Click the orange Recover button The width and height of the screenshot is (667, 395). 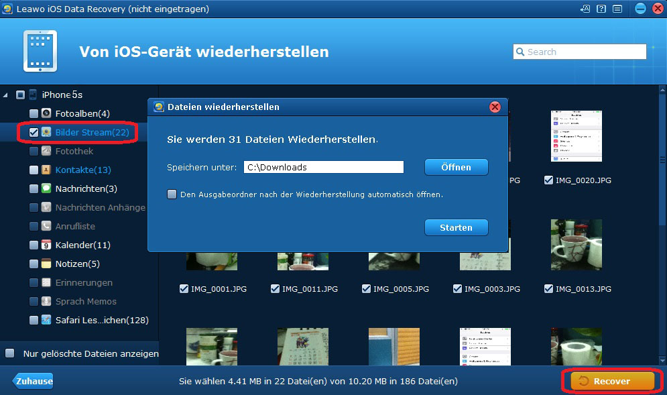point(612,381)
